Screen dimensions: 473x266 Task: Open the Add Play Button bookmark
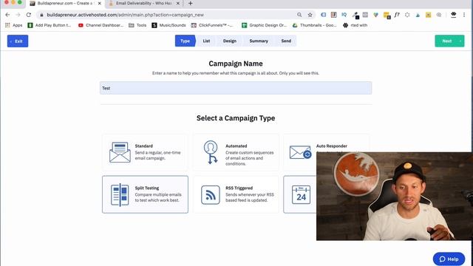50,25
